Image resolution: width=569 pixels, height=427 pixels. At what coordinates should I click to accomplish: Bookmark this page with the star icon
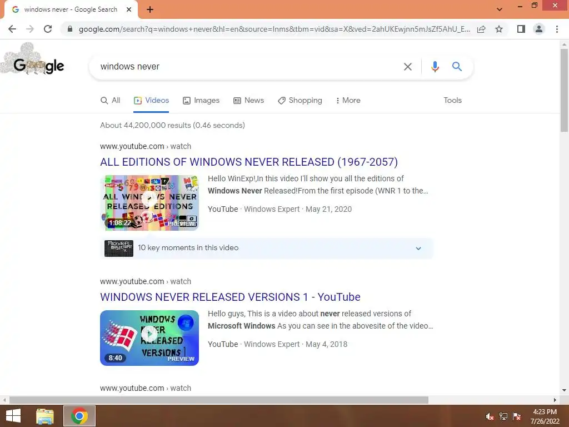point(499,29)
